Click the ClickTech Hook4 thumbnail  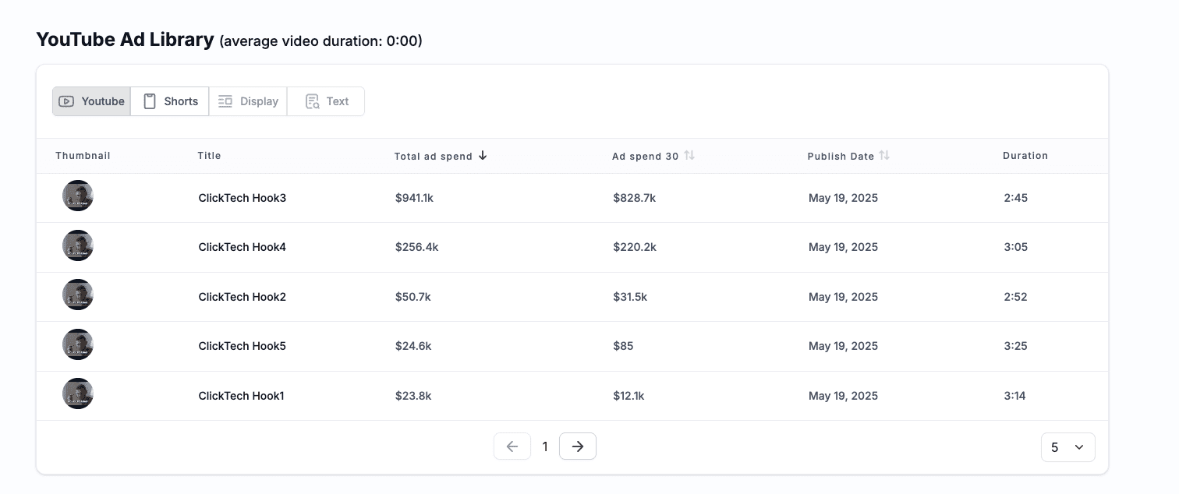78,245
